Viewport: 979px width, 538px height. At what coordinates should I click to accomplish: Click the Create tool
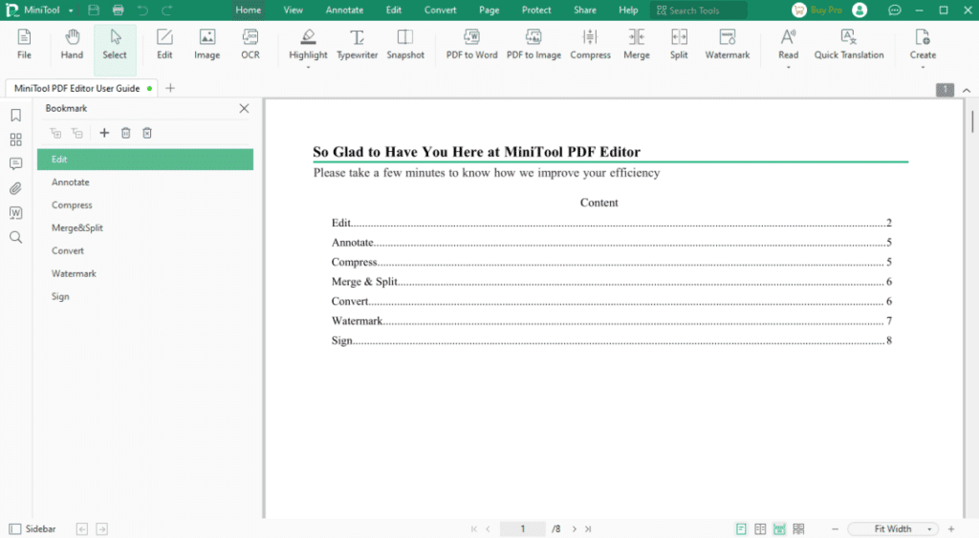point(923,44)
